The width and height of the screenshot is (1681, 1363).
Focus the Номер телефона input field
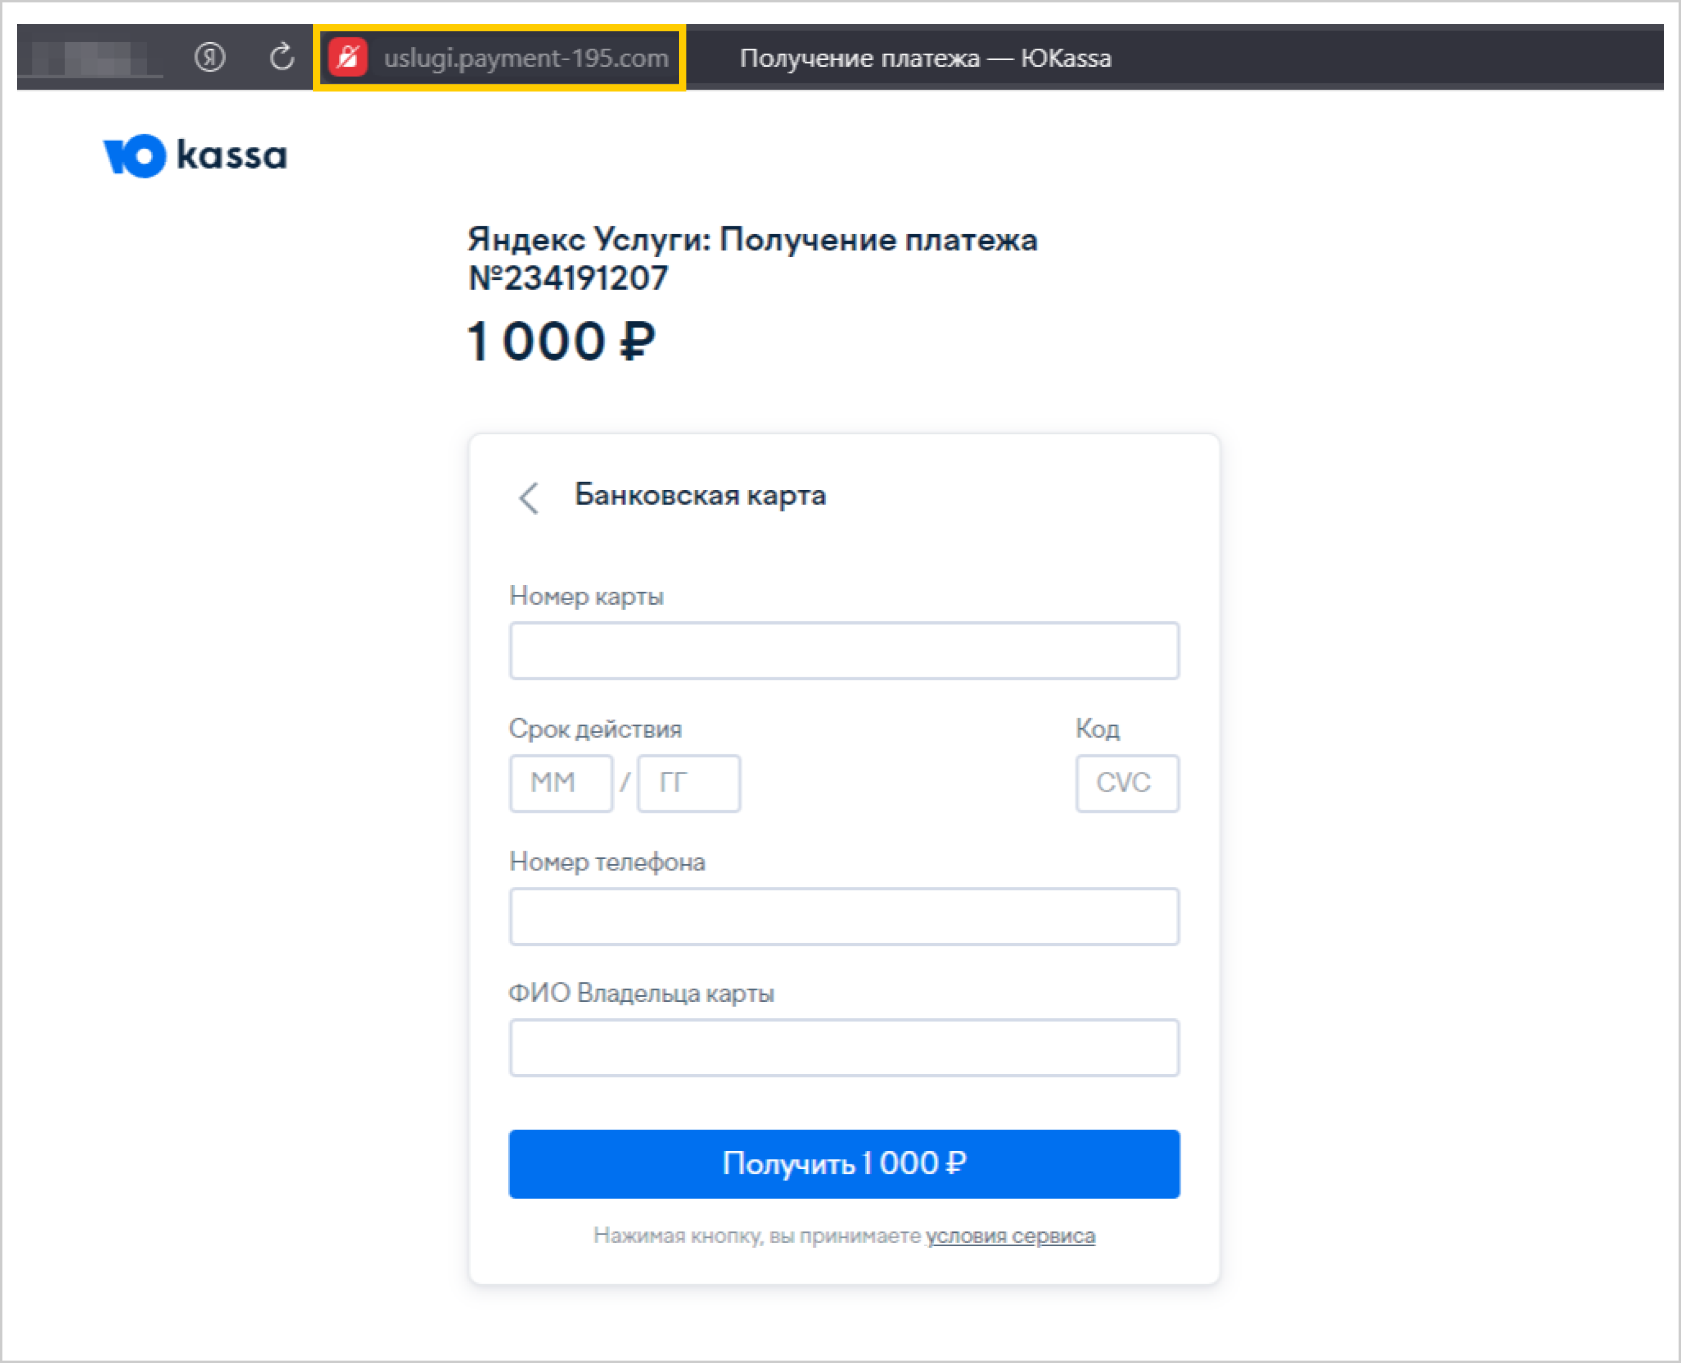pos(844,916)
